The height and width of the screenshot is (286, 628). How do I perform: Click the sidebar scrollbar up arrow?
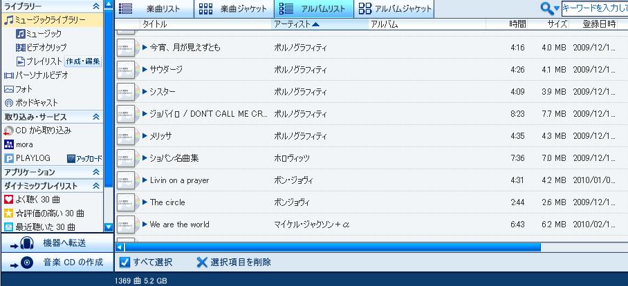pos(109,4)
